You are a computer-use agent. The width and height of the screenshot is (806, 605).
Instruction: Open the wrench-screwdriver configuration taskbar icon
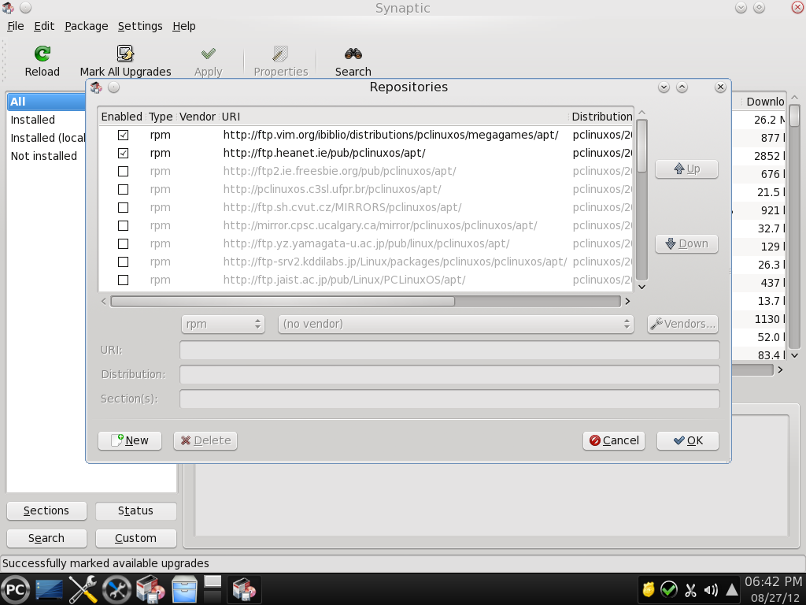(x=83, y=589)
